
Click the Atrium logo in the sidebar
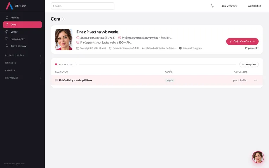(16, 6)
